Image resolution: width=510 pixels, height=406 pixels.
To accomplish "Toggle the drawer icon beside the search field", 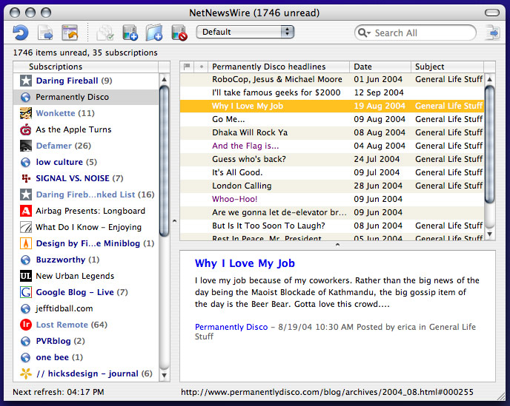I will click(492, 33).
